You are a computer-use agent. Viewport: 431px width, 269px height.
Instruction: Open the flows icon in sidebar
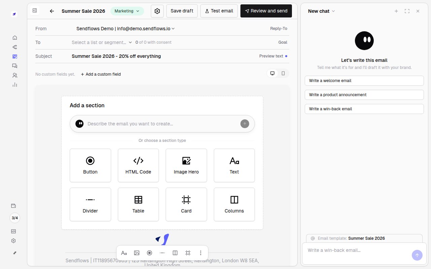[x=14, y=47]
